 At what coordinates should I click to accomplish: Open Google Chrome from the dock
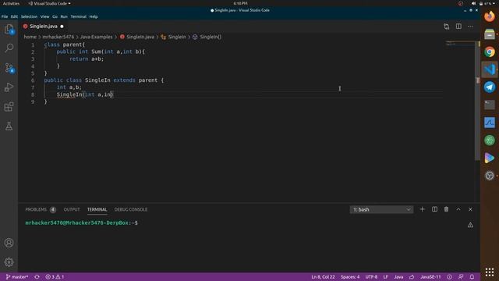click(490, 52)
